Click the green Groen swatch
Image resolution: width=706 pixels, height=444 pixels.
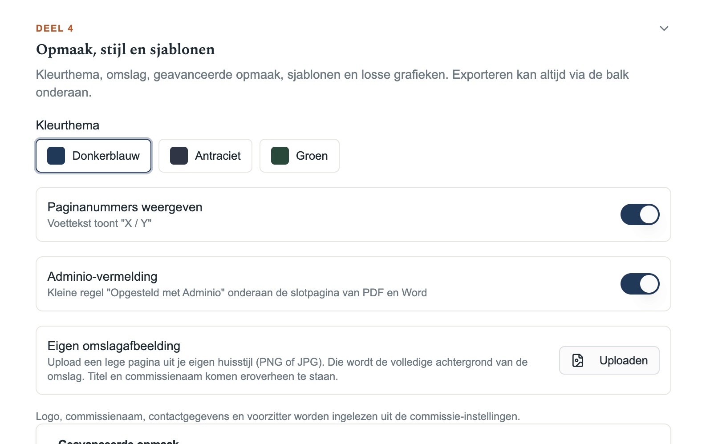coord(280,156)
